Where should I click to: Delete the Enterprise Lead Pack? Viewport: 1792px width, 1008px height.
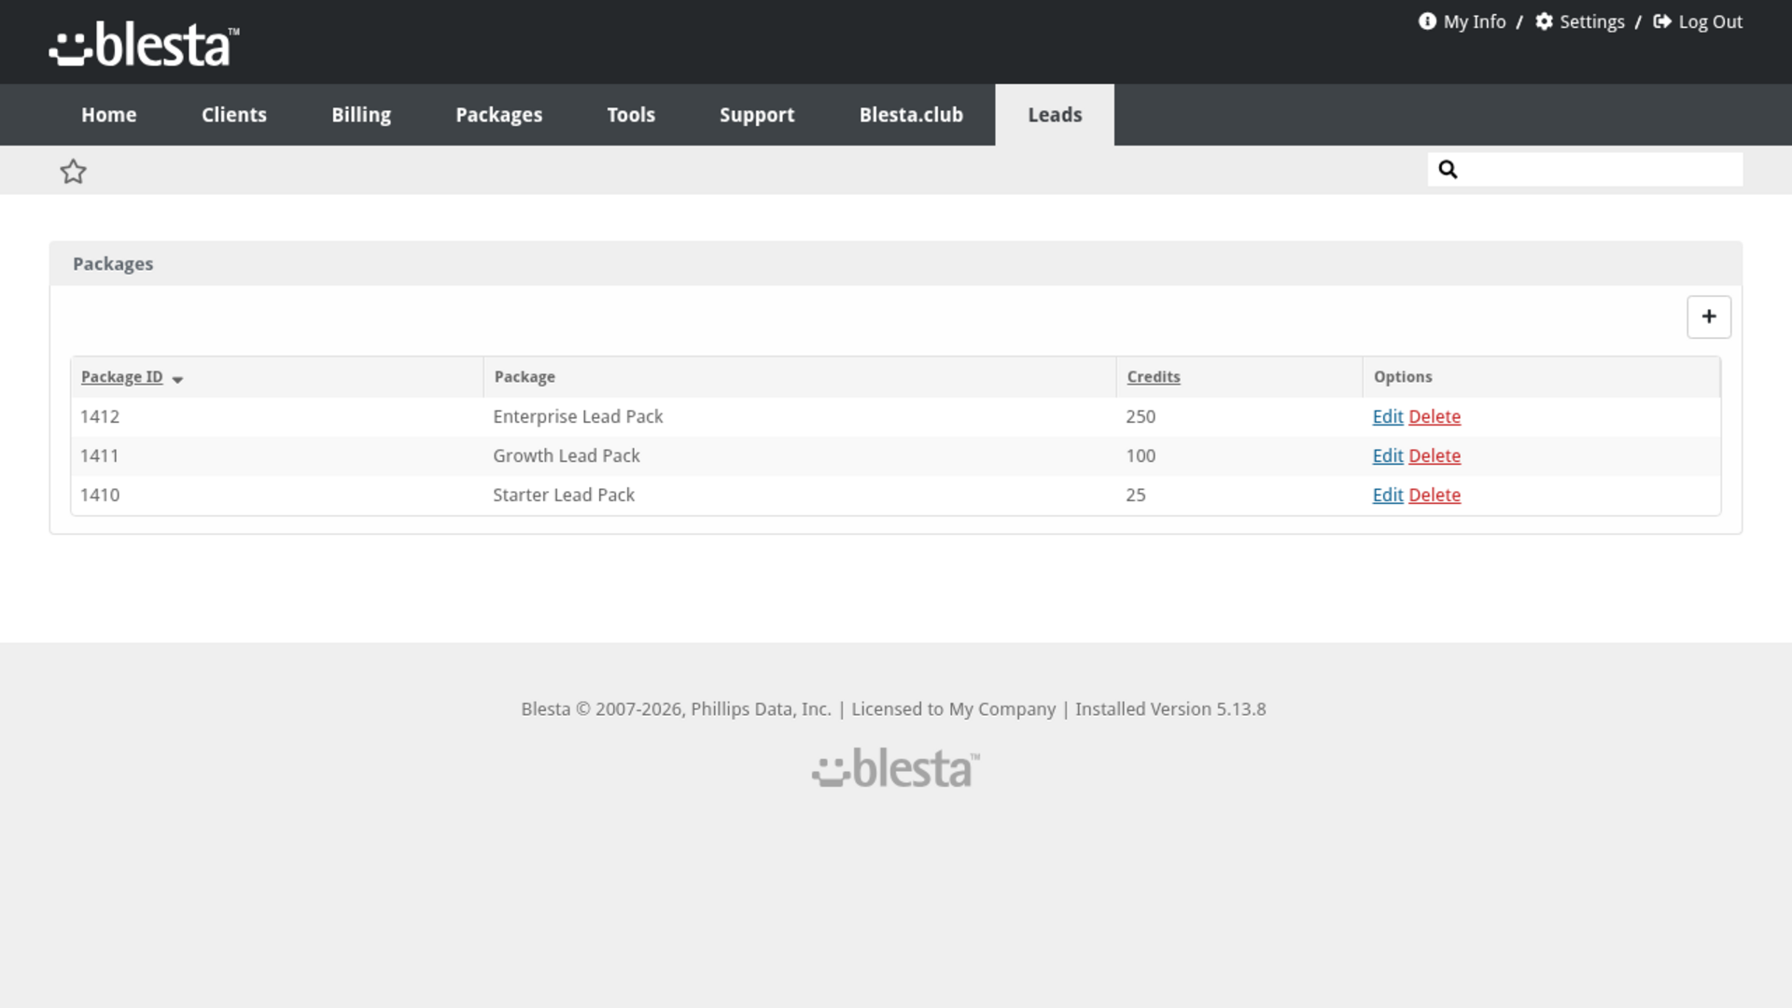[1435, 416]
